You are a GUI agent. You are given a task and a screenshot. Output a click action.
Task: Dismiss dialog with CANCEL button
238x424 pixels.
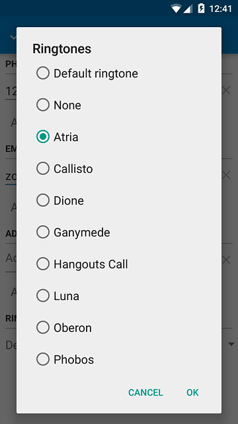click(x=145, y=392)
